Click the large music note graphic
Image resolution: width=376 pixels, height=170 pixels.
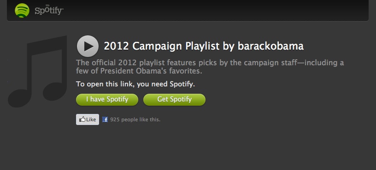pos(37,71)
